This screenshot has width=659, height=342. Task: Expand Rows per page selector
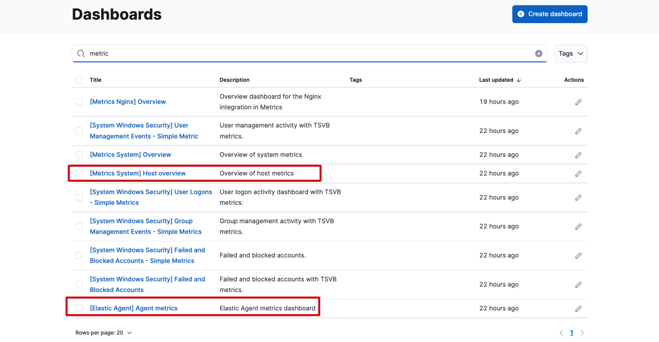pos(104,333)
